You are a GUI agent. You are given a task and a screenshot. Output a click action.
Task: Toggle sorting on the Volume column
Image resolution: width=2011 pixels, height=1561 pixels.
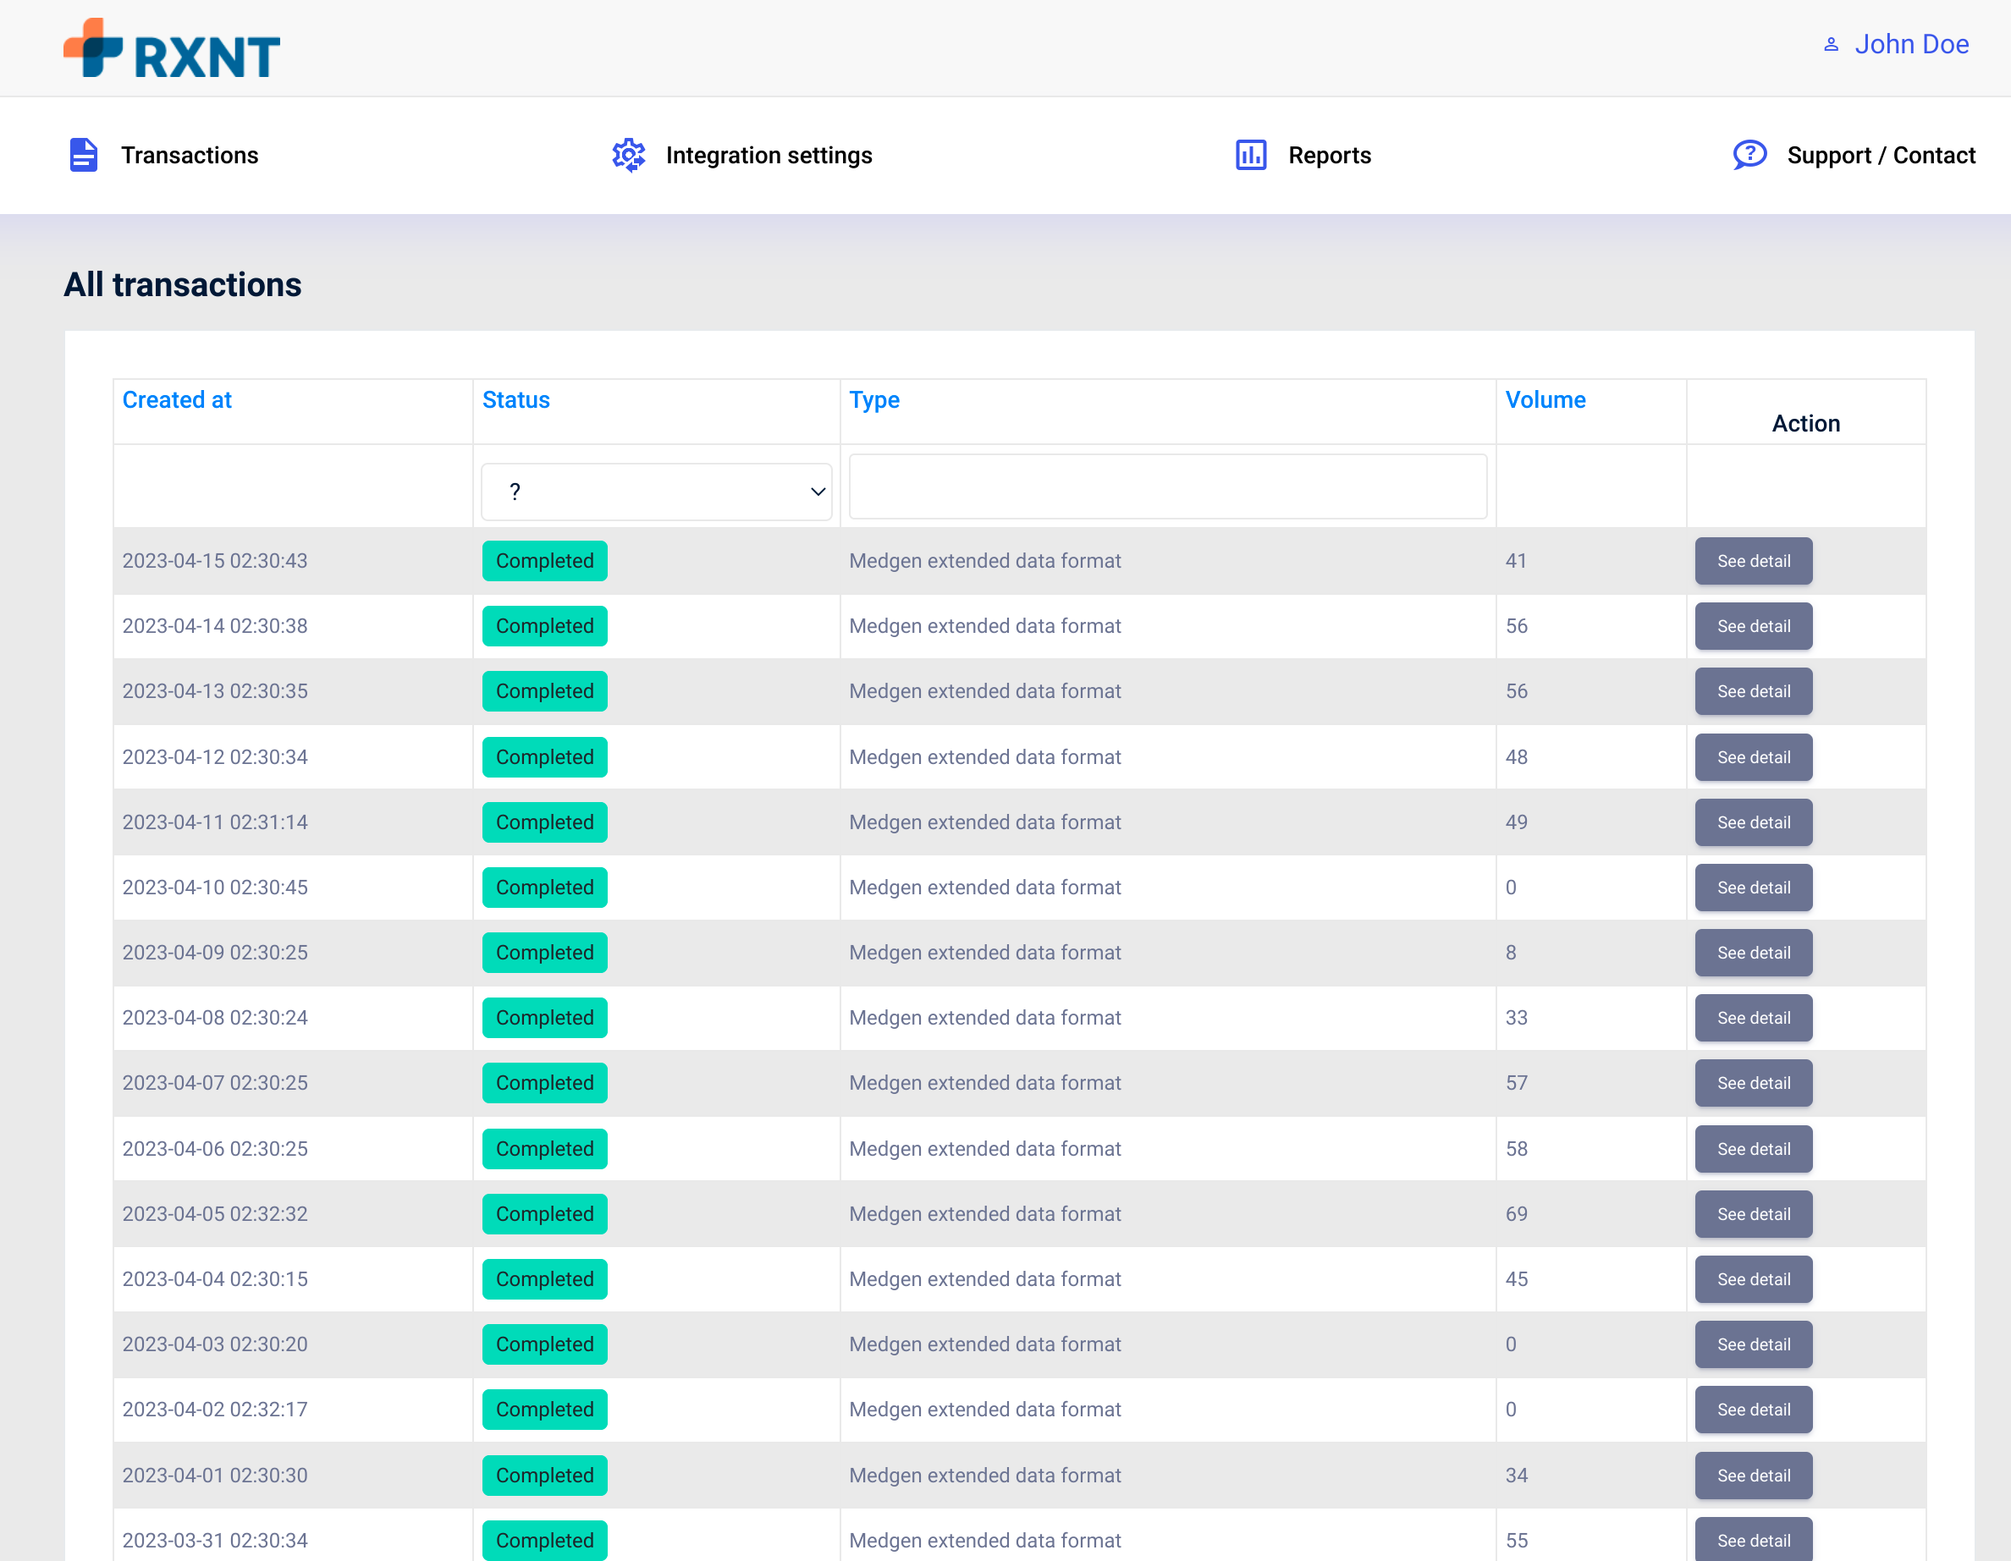(x=1545, y=399)
